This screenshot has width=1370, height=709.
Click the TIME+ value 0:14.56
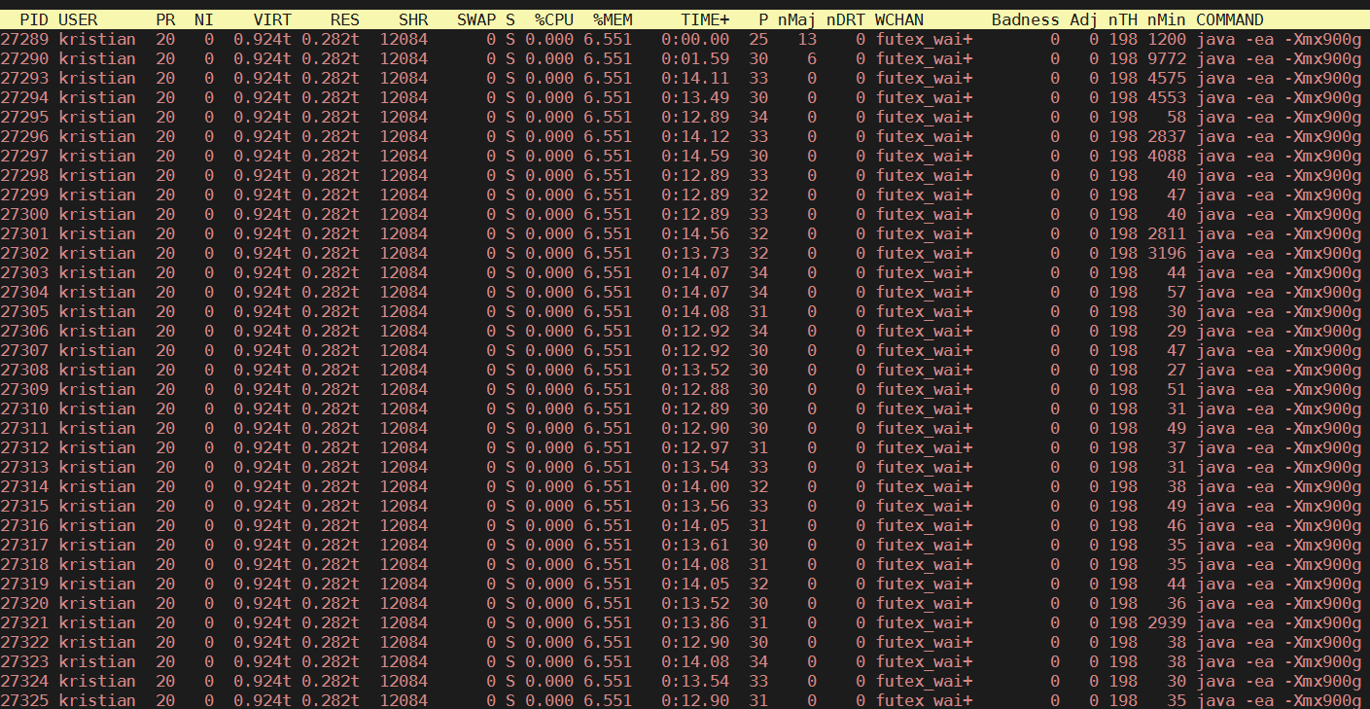tap(695, 233)
